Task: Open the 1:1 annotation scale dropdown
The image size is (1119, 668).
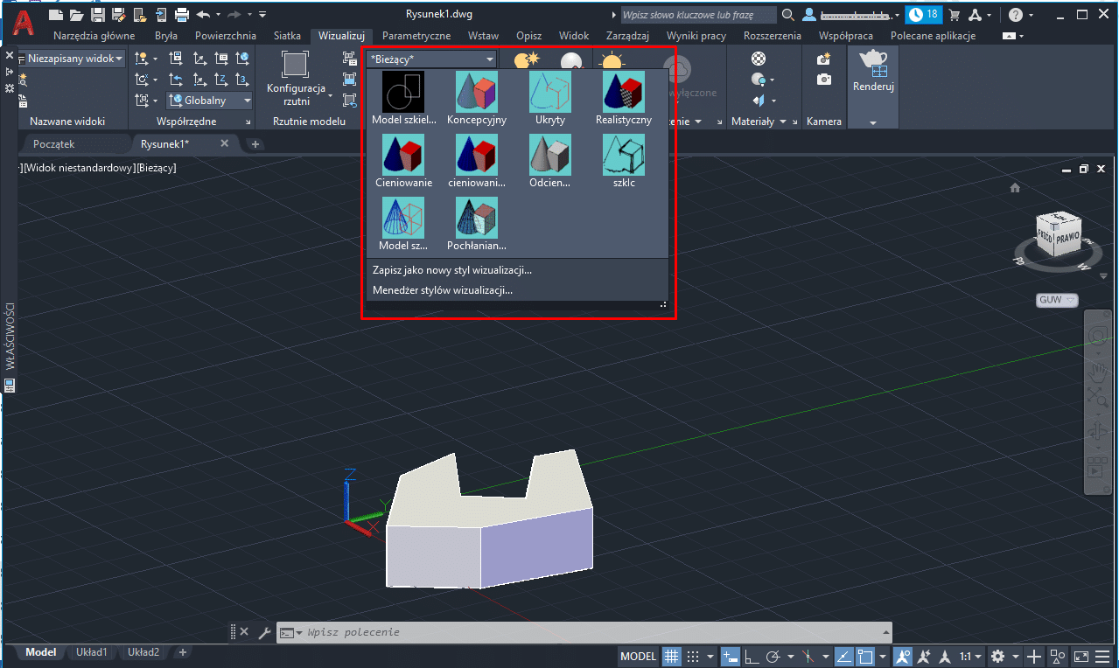Action: pos(970,657)
